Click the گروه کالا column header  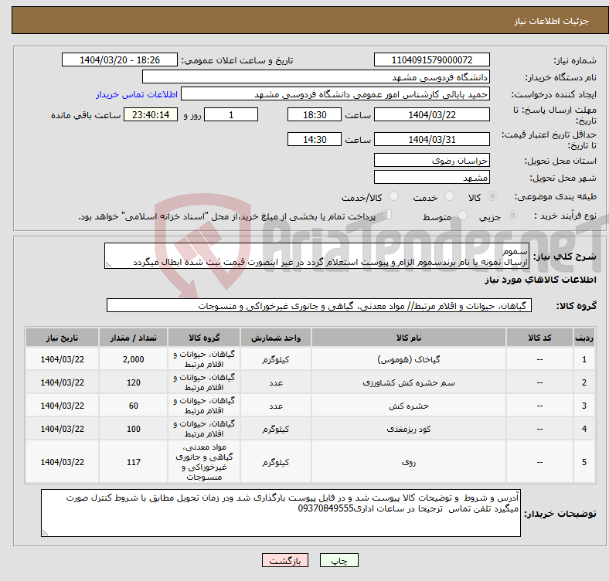coord(204,338)
